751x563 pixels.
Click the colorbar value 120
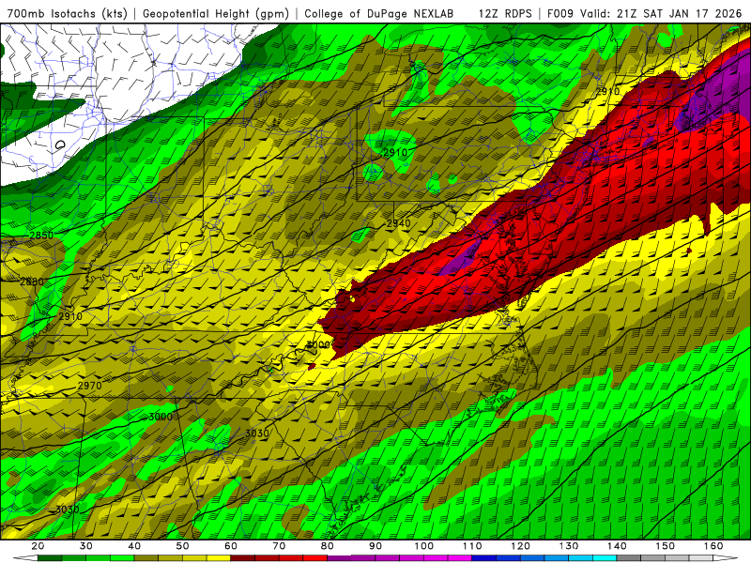pos(521,546)
